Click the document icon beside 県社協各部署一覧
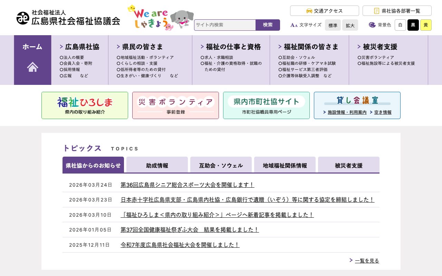The image size is (442, 276). pyautogui.click(x=376, y=11)
